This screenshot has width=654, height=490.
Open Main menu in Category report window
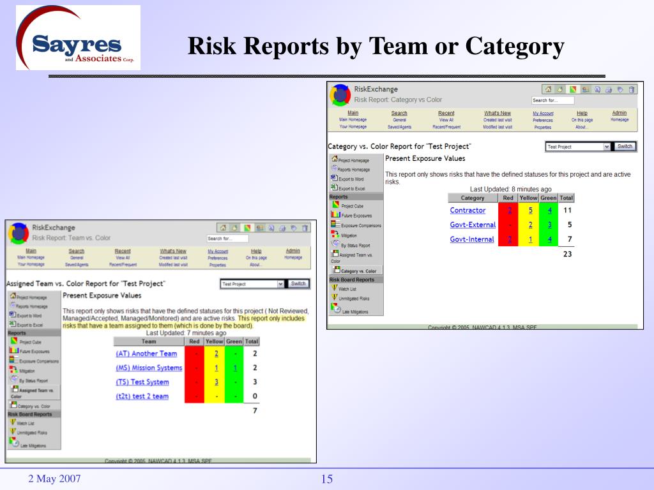pyautogui.click(x=353, y=113)
